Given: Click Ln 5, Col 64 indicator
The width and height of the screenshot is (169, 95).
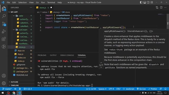Looking at the screenshot, I should click(91, 89).
